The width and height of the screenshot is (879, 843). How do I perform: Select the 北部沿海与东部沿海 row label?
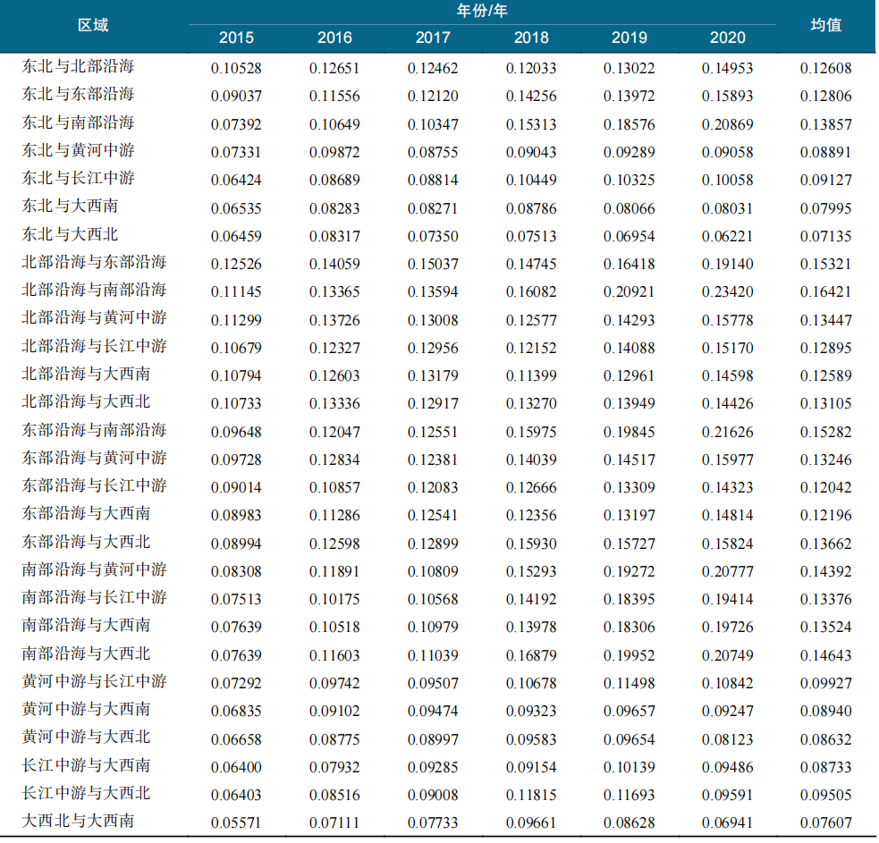tap(95, 263)
